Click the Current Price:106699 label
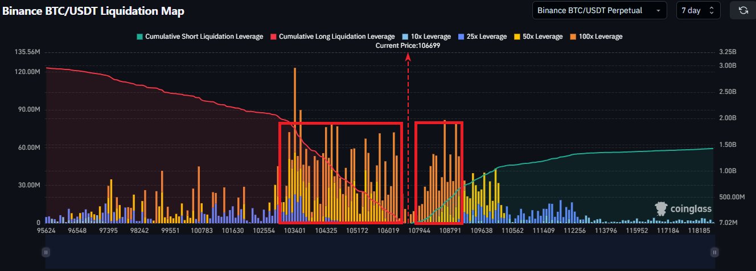Image resolution: width=756 pixels, height=271 pixels. coord(408,45)
